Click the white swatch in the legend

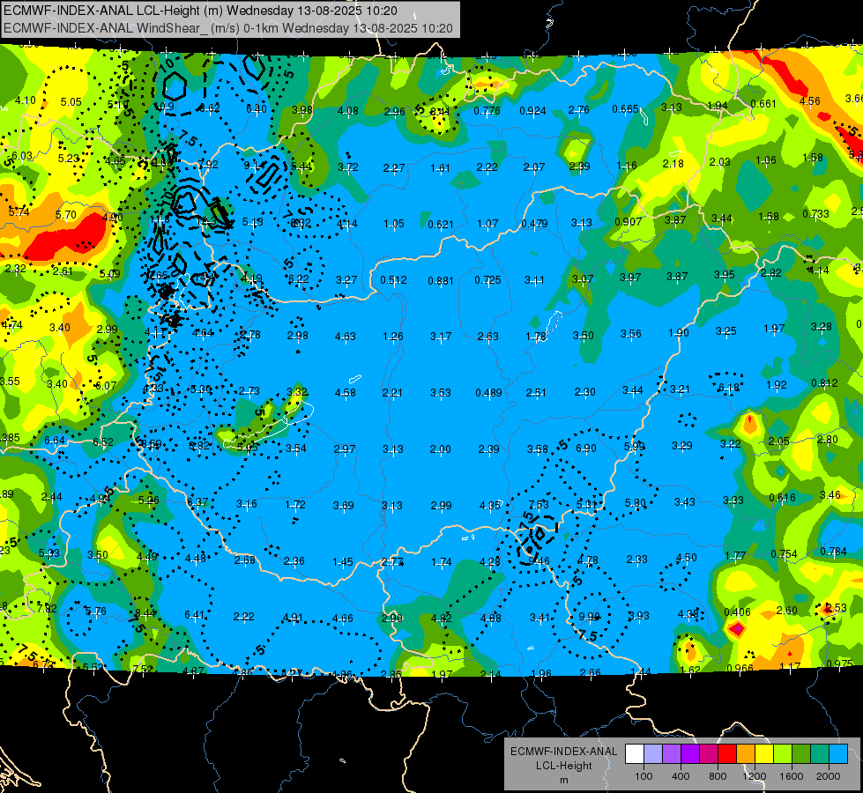click(635, 754)
